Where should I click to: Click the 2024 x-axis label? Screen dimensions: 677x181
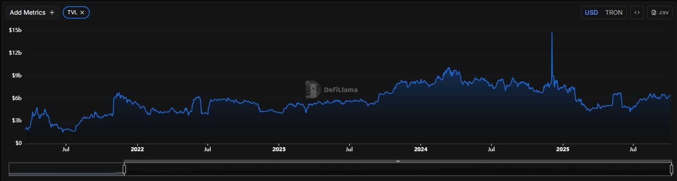tap(421, 150)
